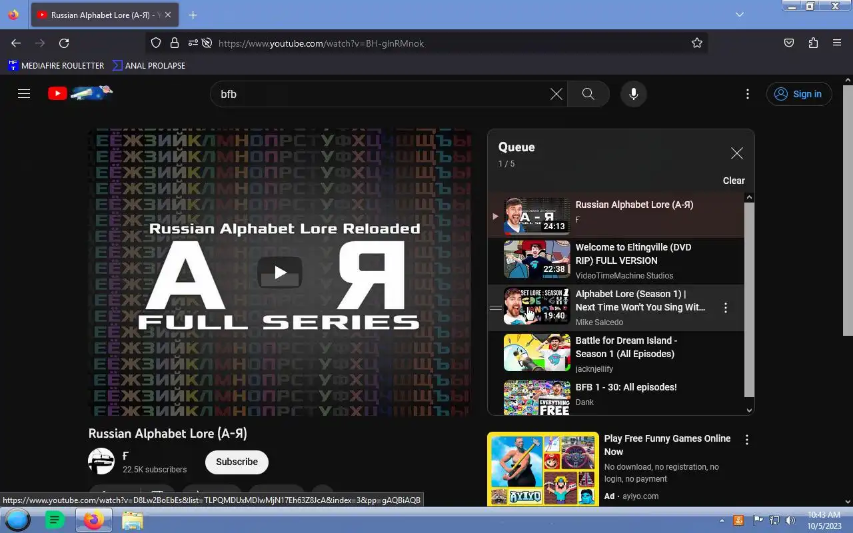Open the Play Free Funny Games ad thumbnail
Image resolution: width=853 pixels, height=533 pixels.
coord(543,469)
